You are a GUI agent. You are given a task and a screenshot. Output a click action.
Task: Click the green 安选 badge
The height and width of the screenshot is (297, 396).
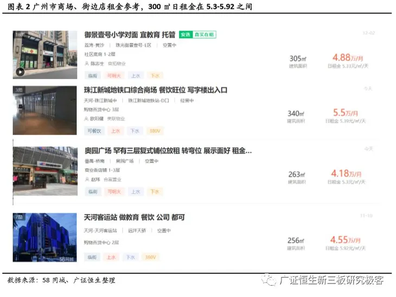point(186,35)
